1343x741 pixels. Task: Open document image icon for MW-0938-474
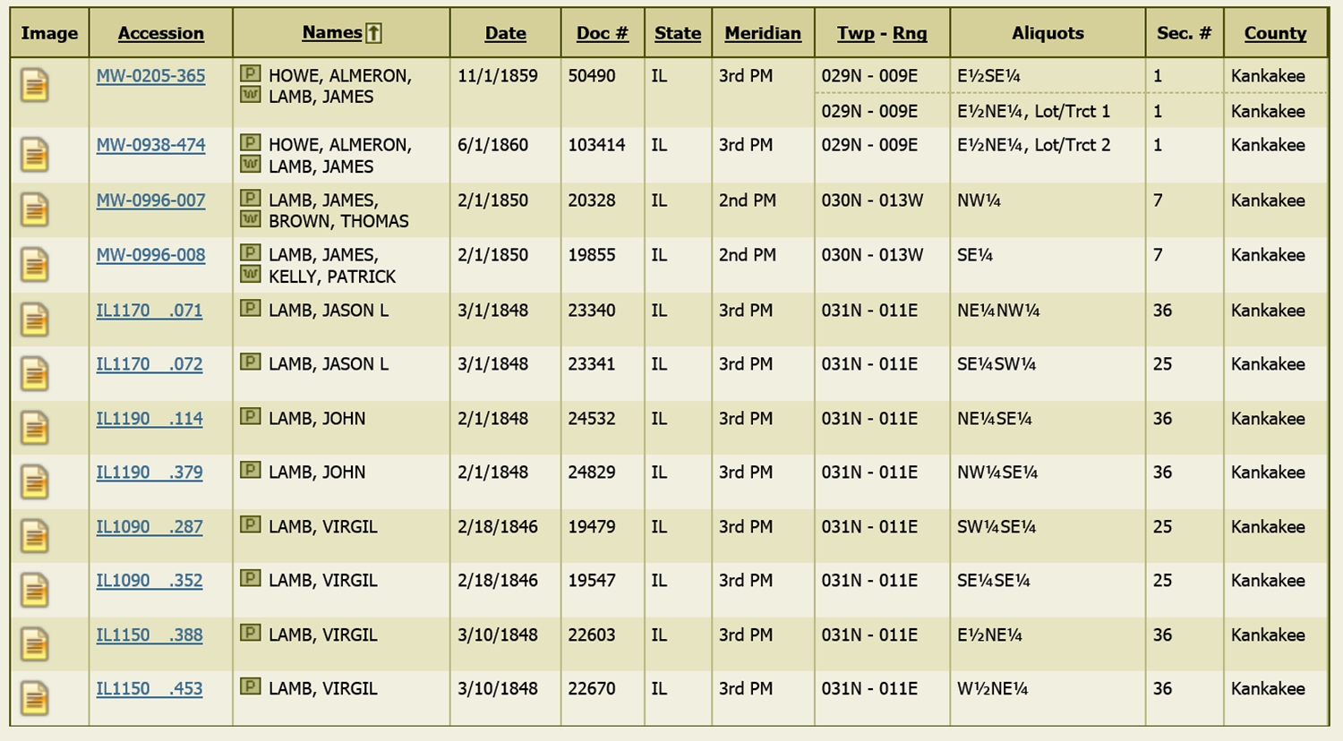pos(35,155)
